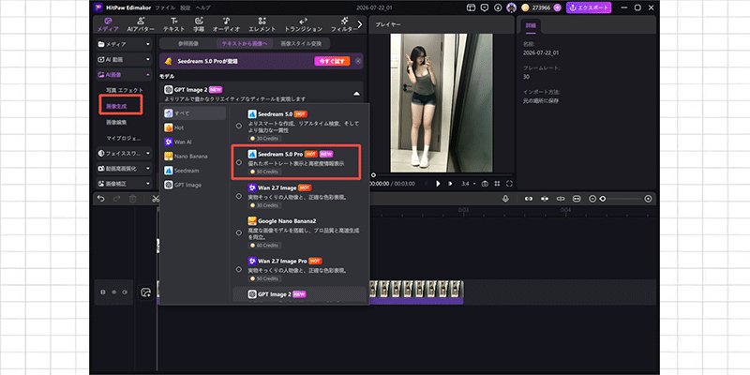This screenshot has height=375, width=750.
Task: Open the テキスト tool
Action: pyautogui.click(x=173, y=24)
